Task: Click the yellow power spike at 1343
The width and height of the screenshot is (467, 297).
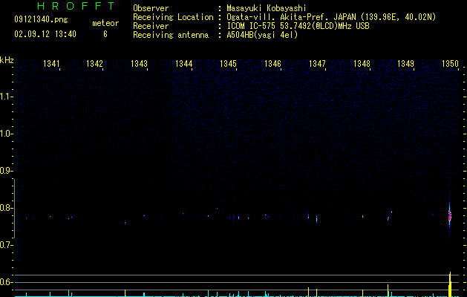Action: click(125, 293)
